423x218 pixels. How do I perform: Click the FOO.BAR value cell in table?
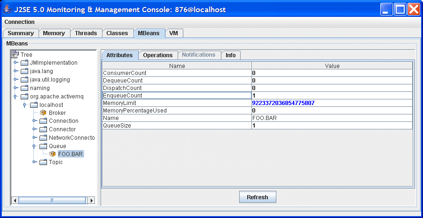click(332, 118)
